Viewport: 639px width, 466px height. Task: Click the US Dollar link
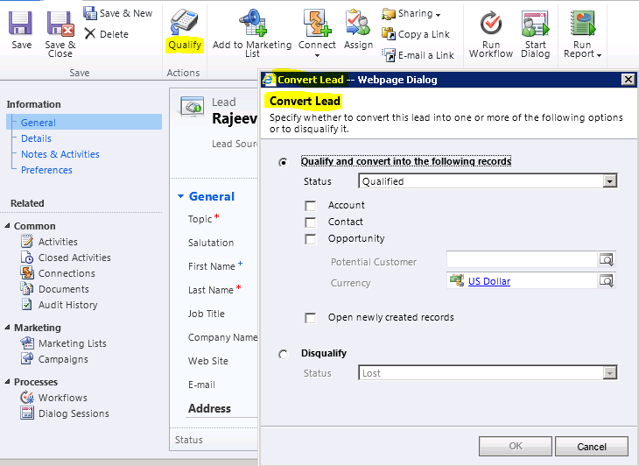click(x=488, y=281)
